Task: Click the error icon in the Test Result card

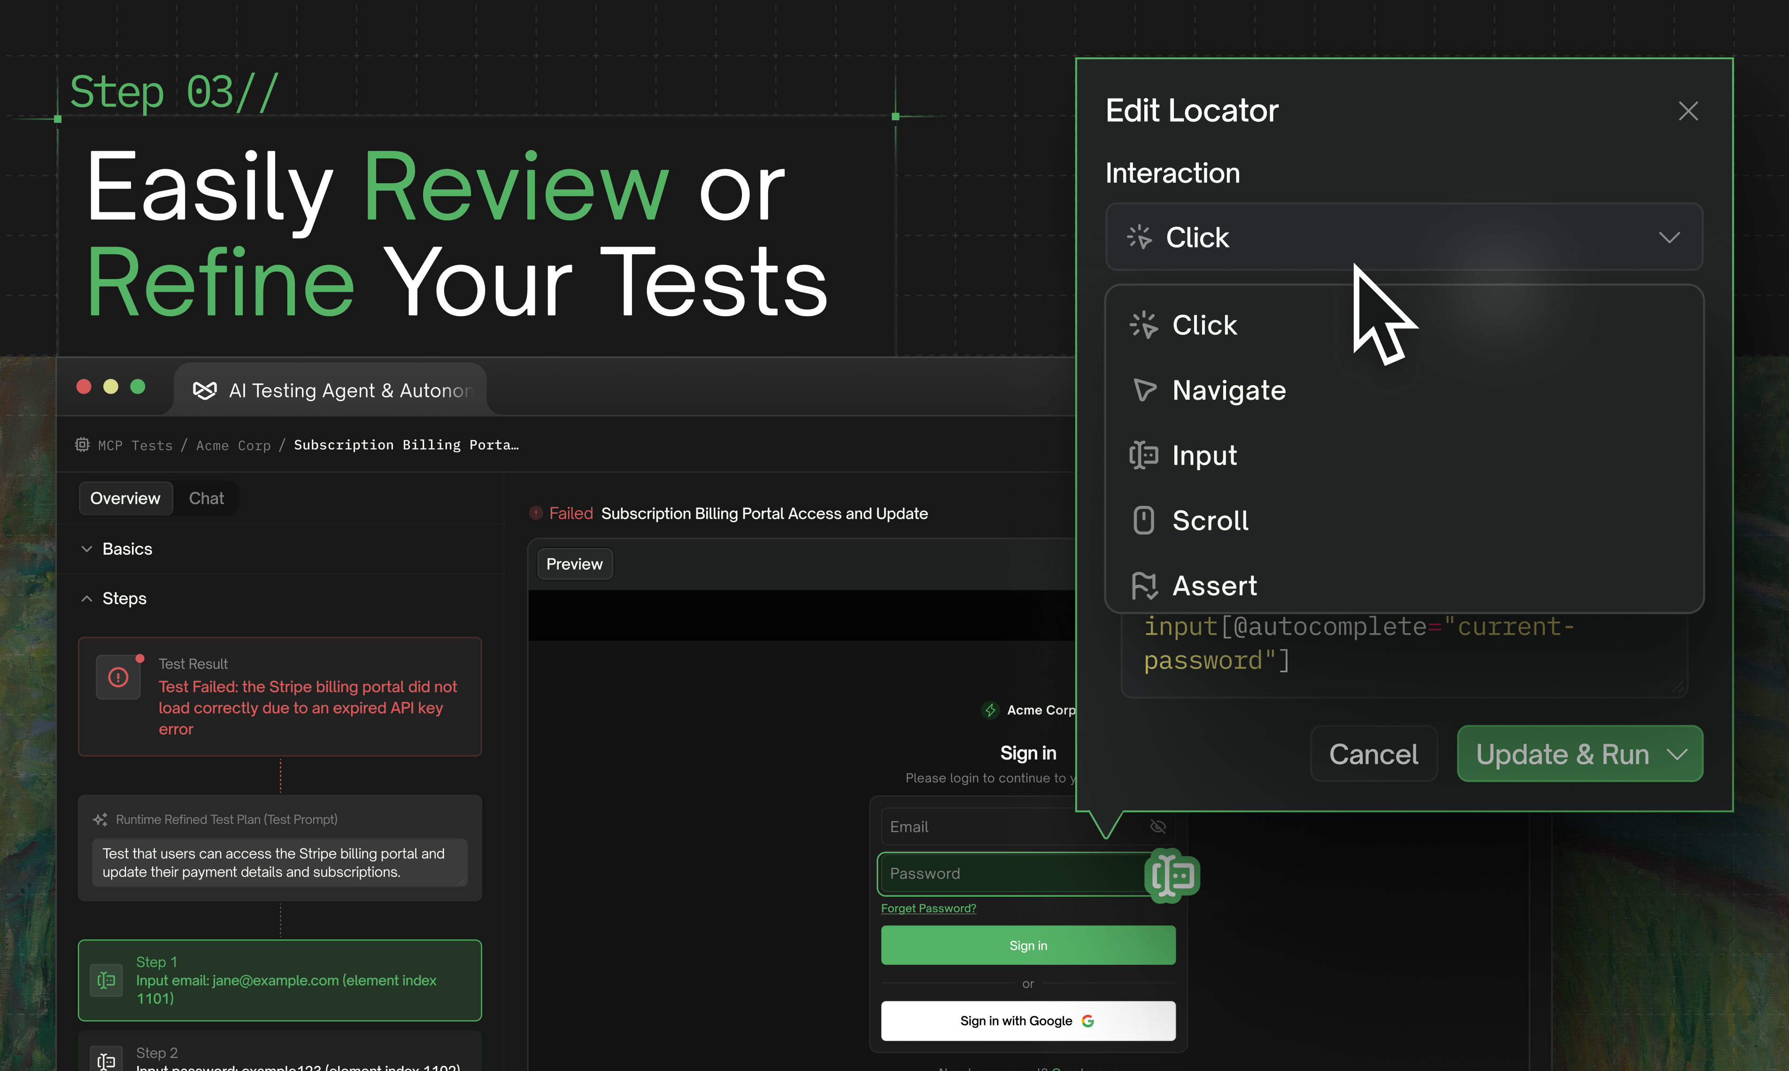Action: click(118, 677)
